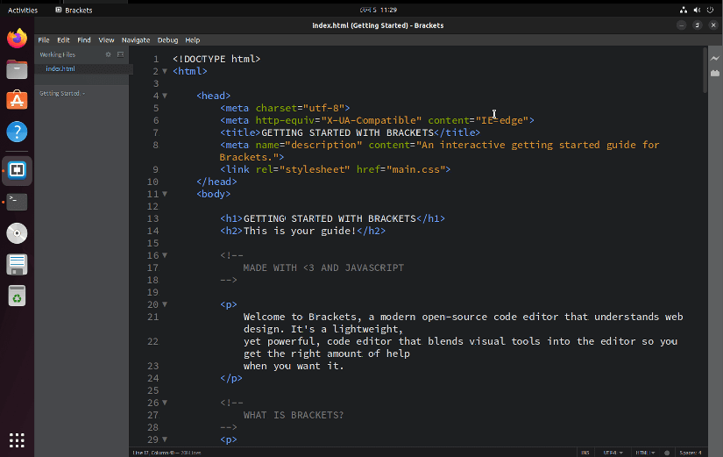Viewport: 723px width, 457px height.
Task: Click line number 13 in the gutter
Action: click(x=153, y=218)
